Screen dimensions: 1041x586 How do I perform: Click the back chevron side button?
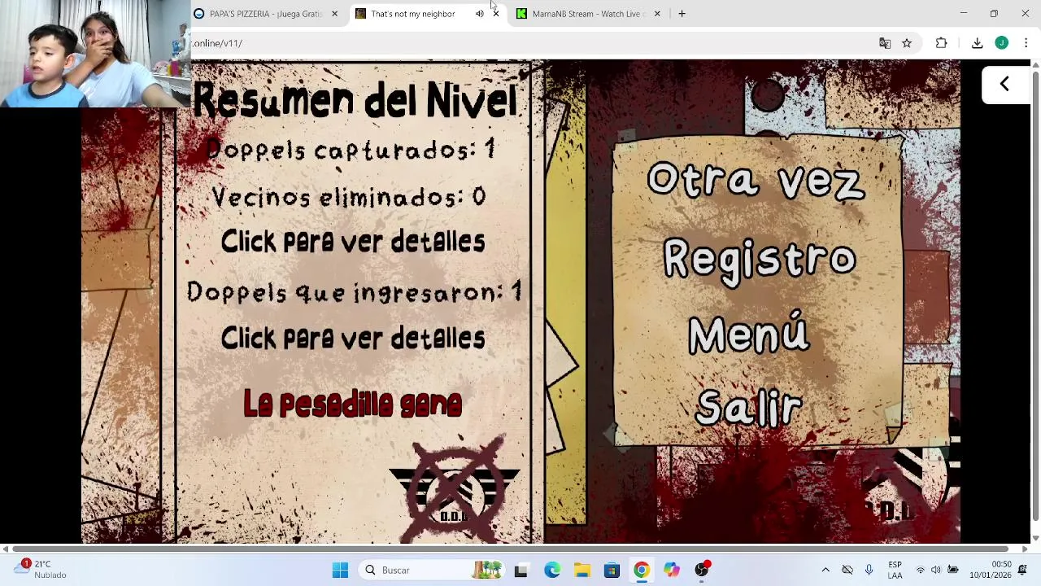tap(1004, 84)
